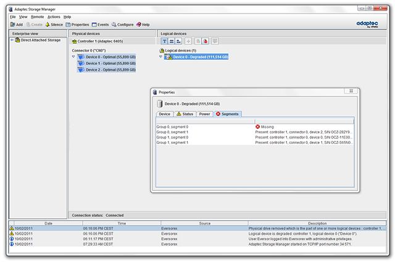Image resolution: width=395 pixels, height=262 pixels.
Task: Select the 'User Eversor logged into Eversorex' event
Action: pyautogui.click(x=197, y=239)
